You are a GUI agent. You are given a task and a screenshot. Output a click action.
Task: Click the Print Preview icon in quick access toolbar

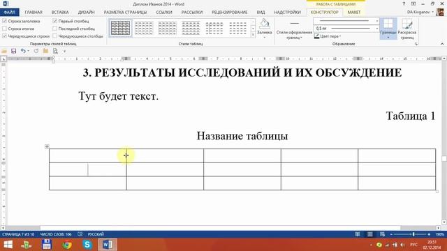pyautogui.click(x=55, y=51)
